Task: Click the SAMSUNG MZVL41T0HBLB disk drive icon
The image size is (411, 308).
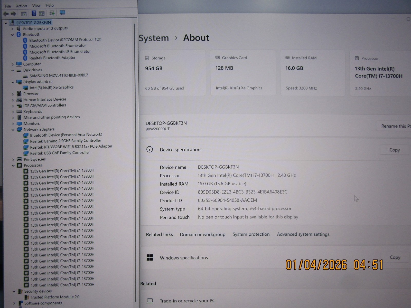Action: click(25, 76)
